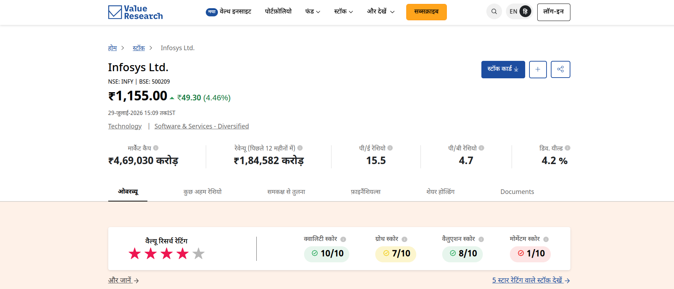Click the सब्सक्राइब button
The height and width of the screenshot is (289, 674).
click(x=427, y=12)
